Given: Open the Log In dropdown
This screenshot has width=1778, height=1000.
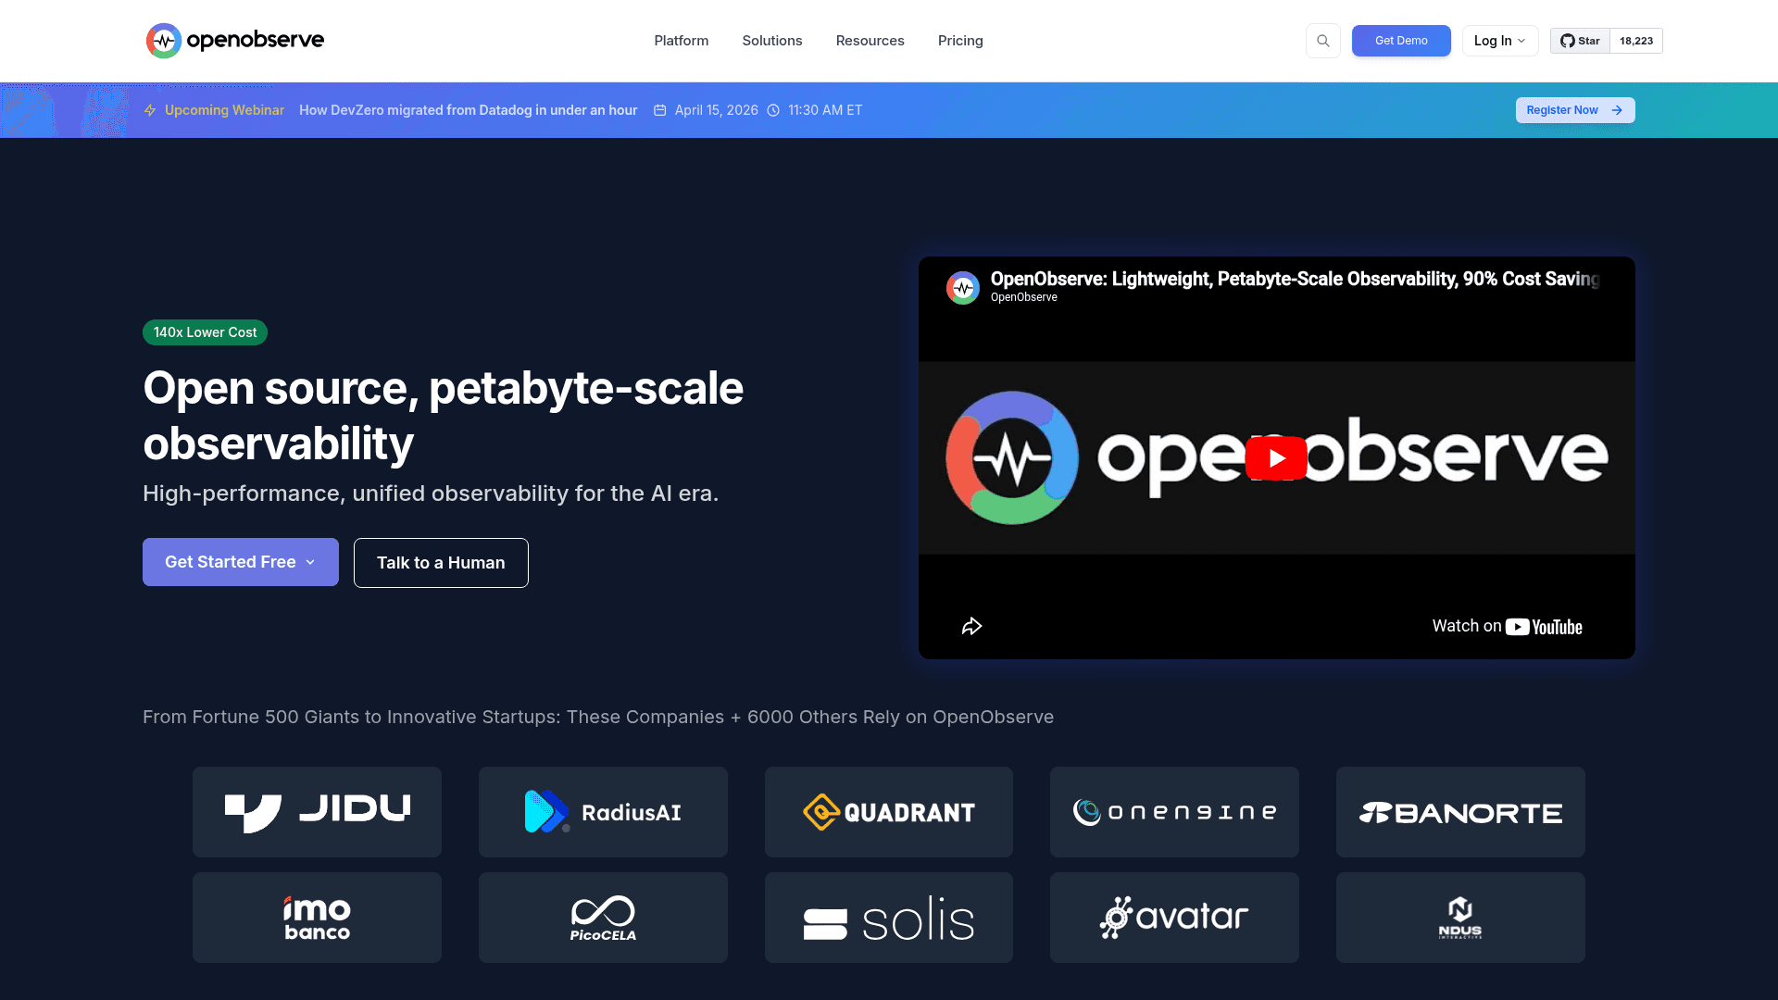Looking at the screenshot, I should 1499,41.
